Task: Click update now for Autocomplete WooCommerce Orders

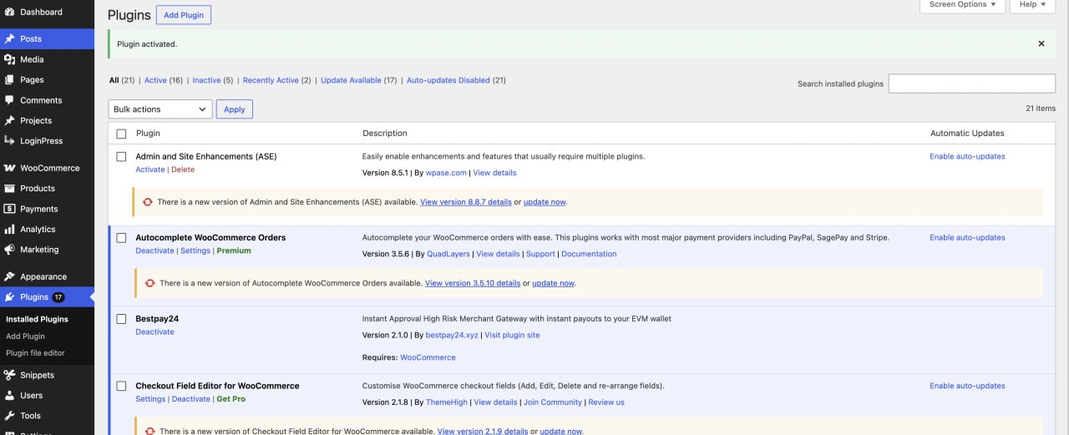Action: 553,283
